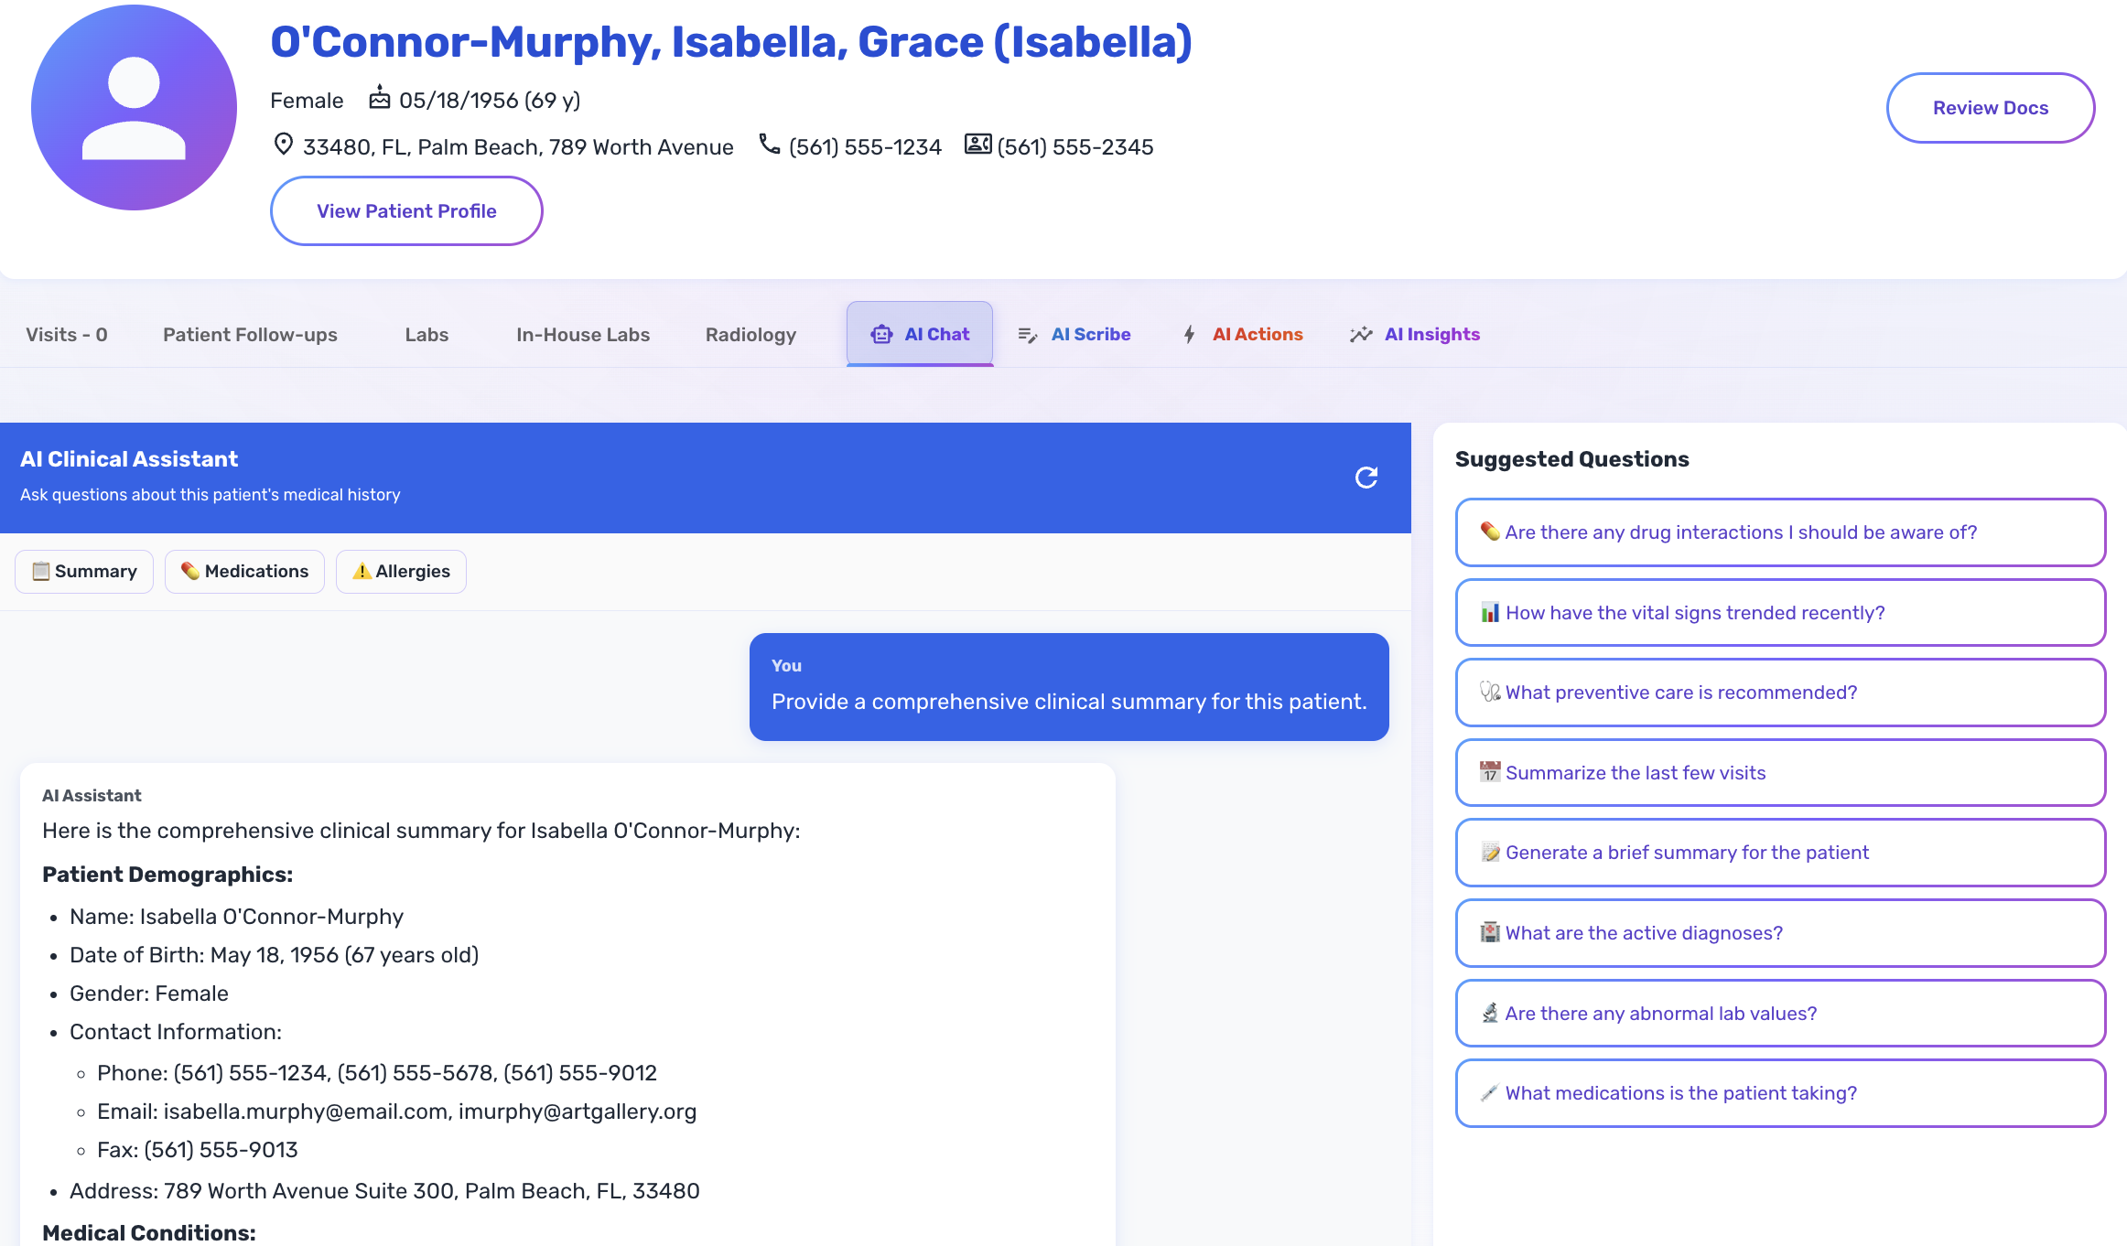This screenshot has width=2127, height=1246.
Task: Open View Patient Profile
Action: click(406, 211)
